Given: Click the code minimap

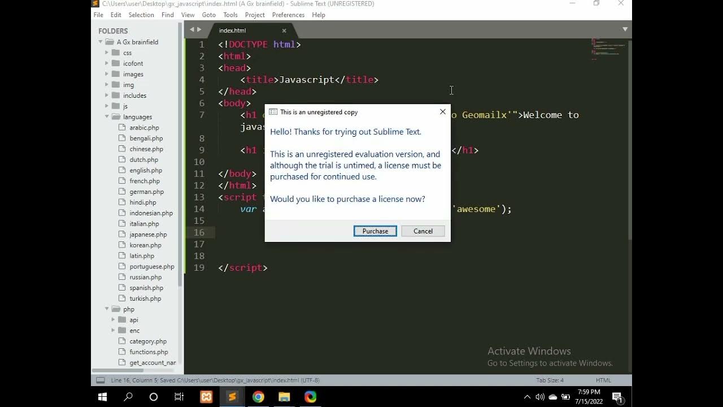Looking at the screenshot, I should [609, 49].
